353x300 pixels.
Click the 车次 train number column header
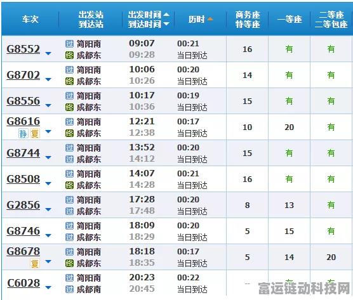tap(30, 19)
